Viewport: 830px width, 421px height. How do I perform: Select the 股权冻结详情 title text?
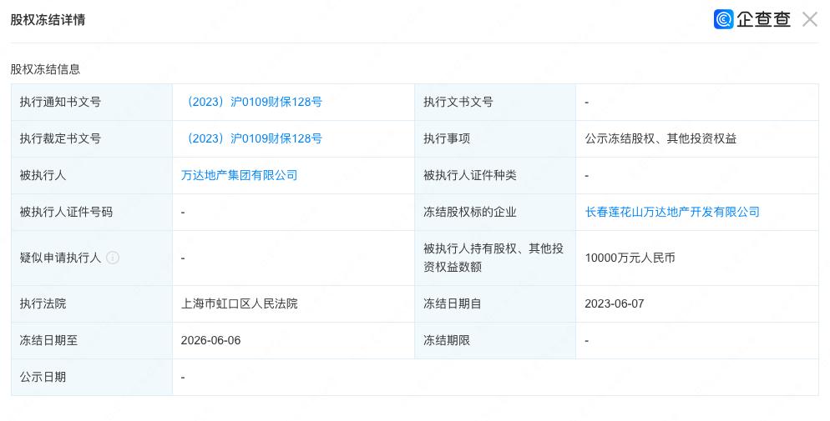(x=48, y=20)
